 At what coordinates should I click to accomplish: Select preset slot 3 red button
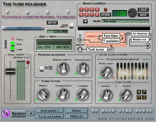point(92,10)
